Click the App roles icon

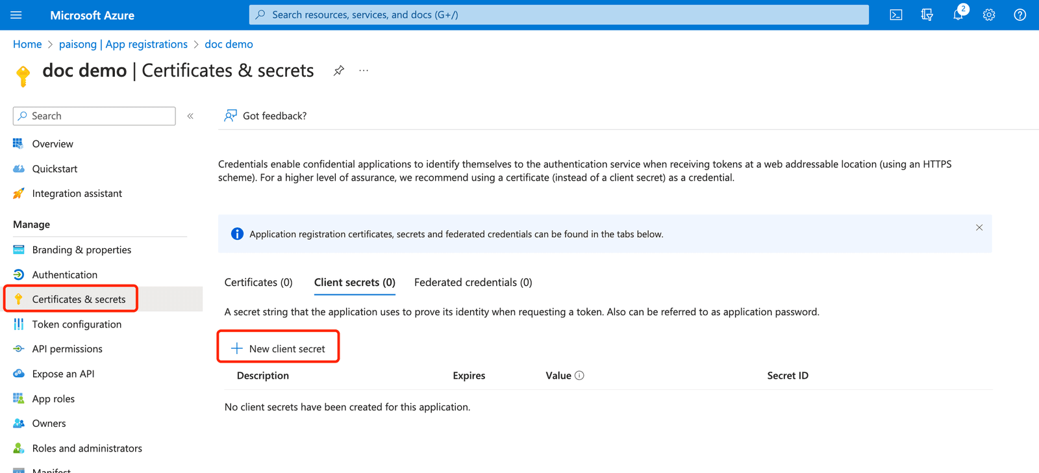(x=18, y=398)
